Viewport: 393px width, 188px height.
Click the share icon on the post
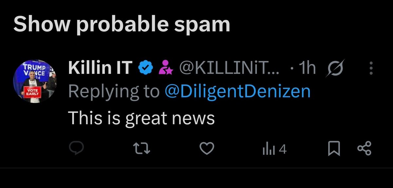point(364,149)
